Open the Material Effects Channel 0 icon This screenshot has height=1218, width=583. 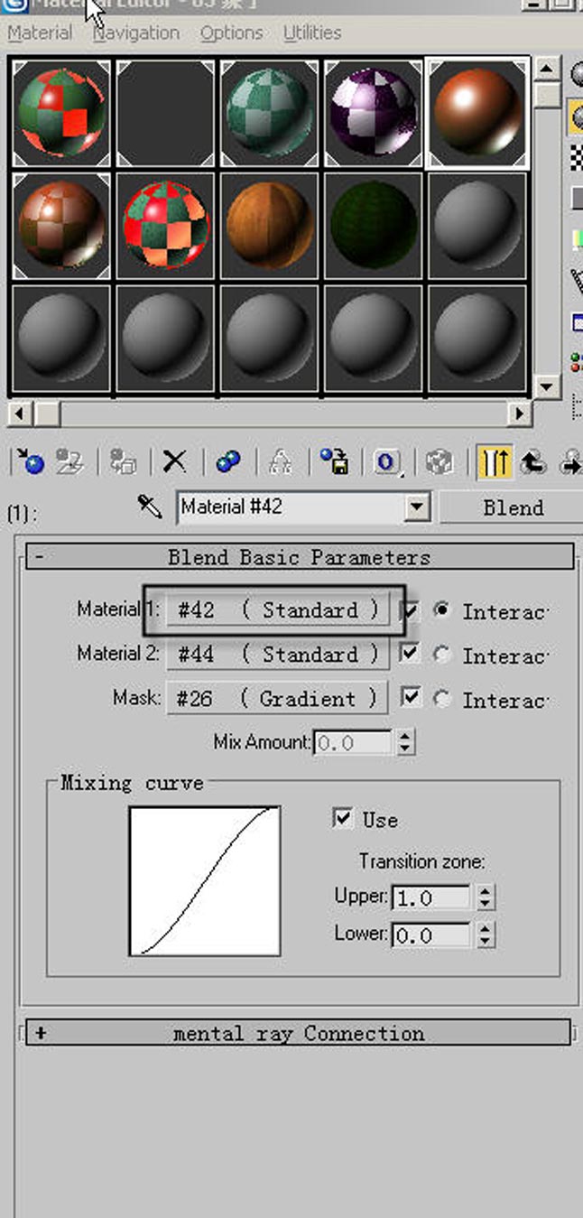pyautogui.click(x=387, y=462)
